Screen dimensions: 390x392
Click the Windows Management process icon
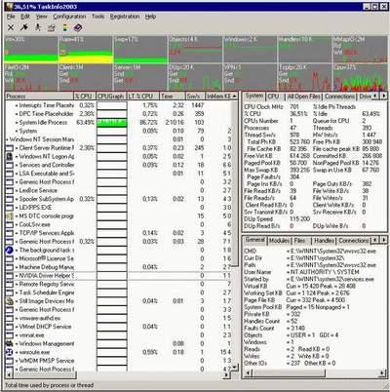click(10, 343)
